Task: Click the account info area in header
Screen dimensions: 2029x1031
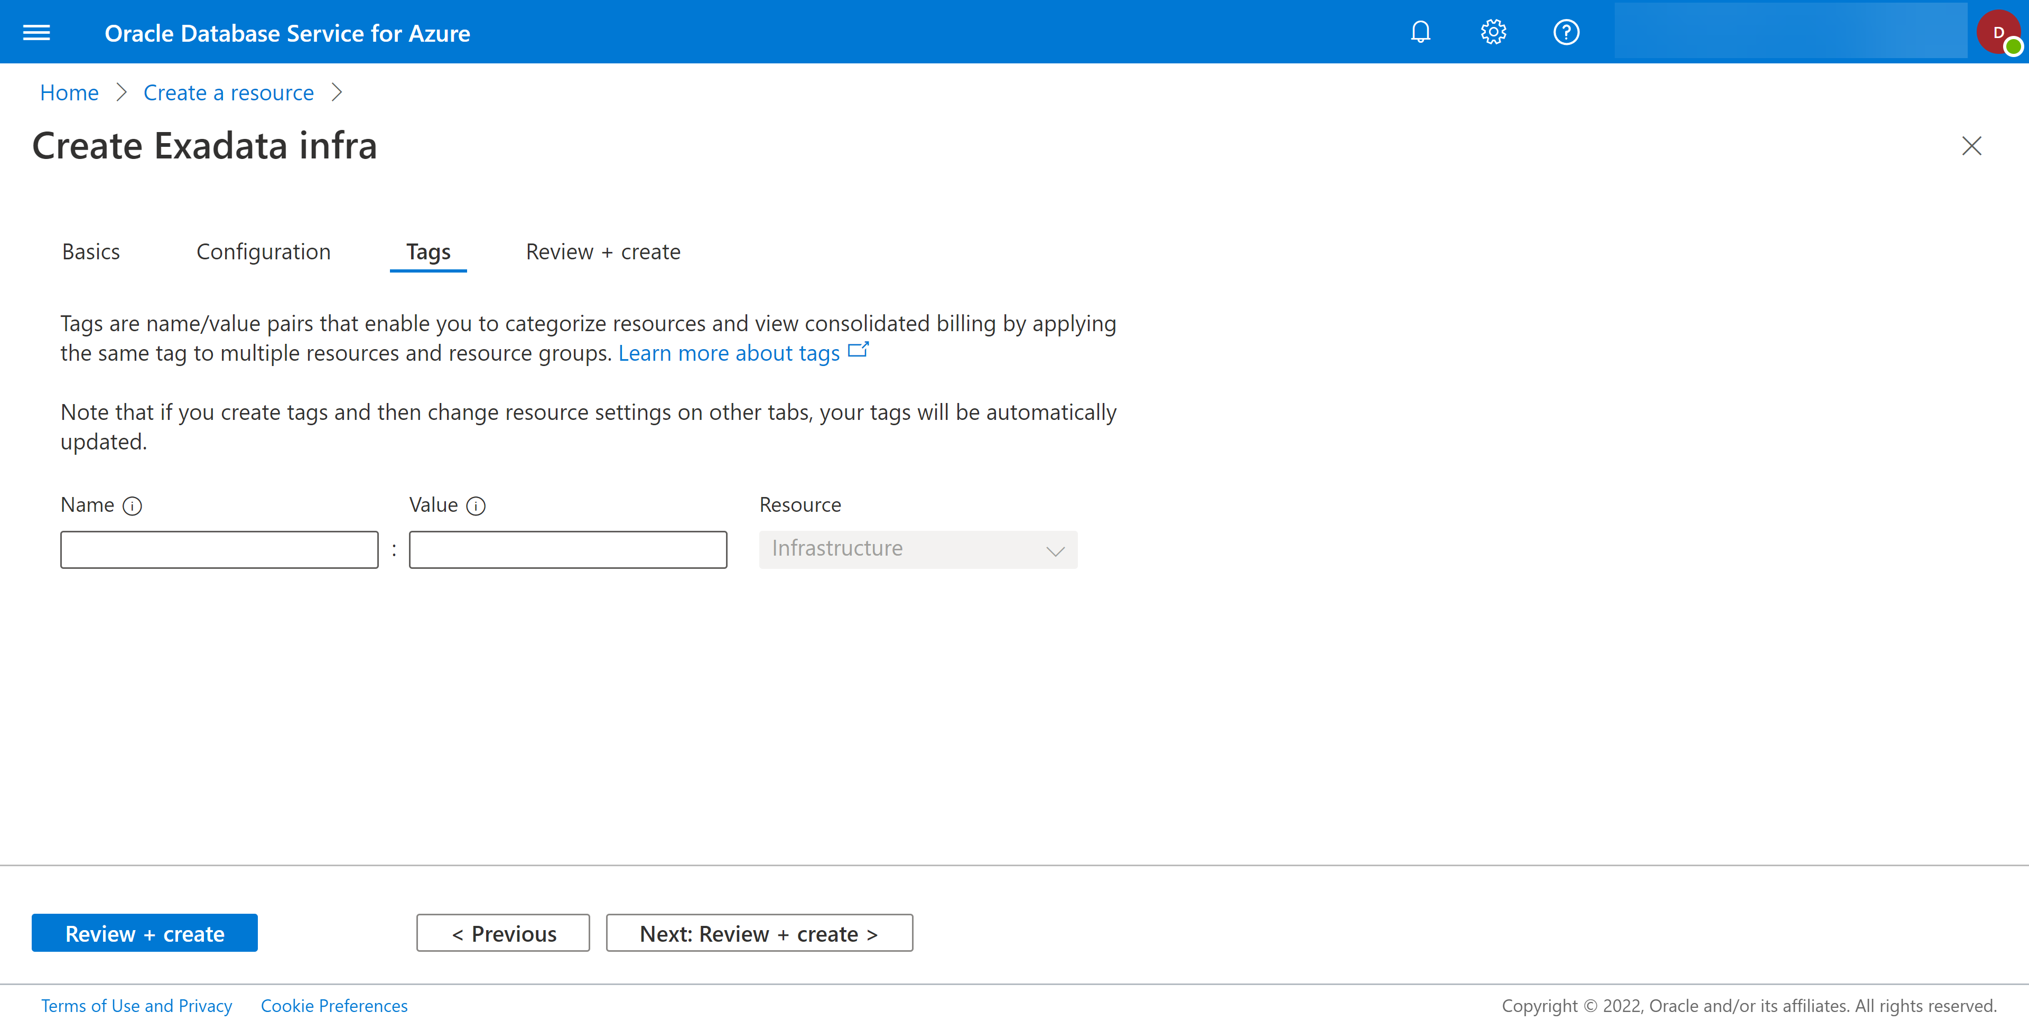Action: [1790, 32]
